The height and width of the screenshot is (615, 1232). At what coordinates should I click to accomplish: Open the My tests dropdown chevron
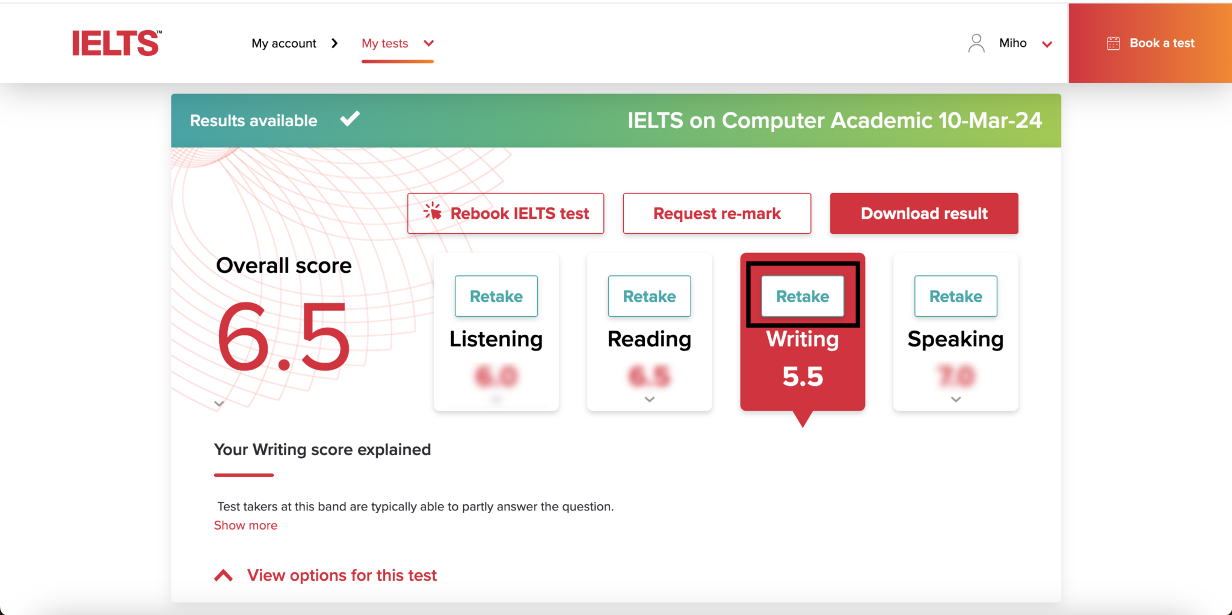tap(428, 43)
